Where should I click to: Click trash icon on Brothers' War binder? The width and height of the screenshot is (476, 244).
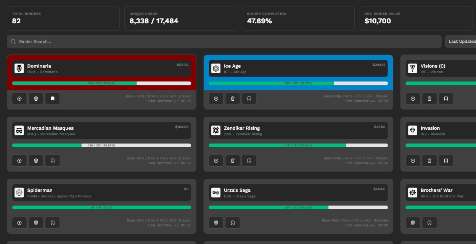click(x=413, y=223)
